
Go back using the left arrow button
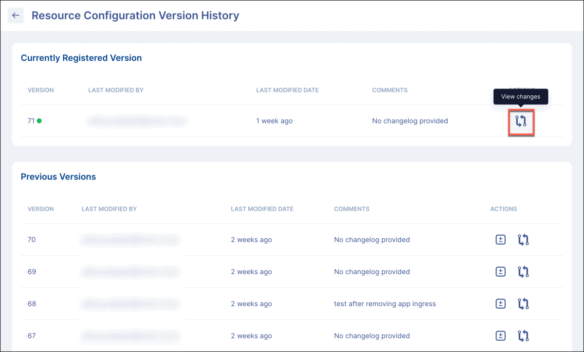click(16, 16)
